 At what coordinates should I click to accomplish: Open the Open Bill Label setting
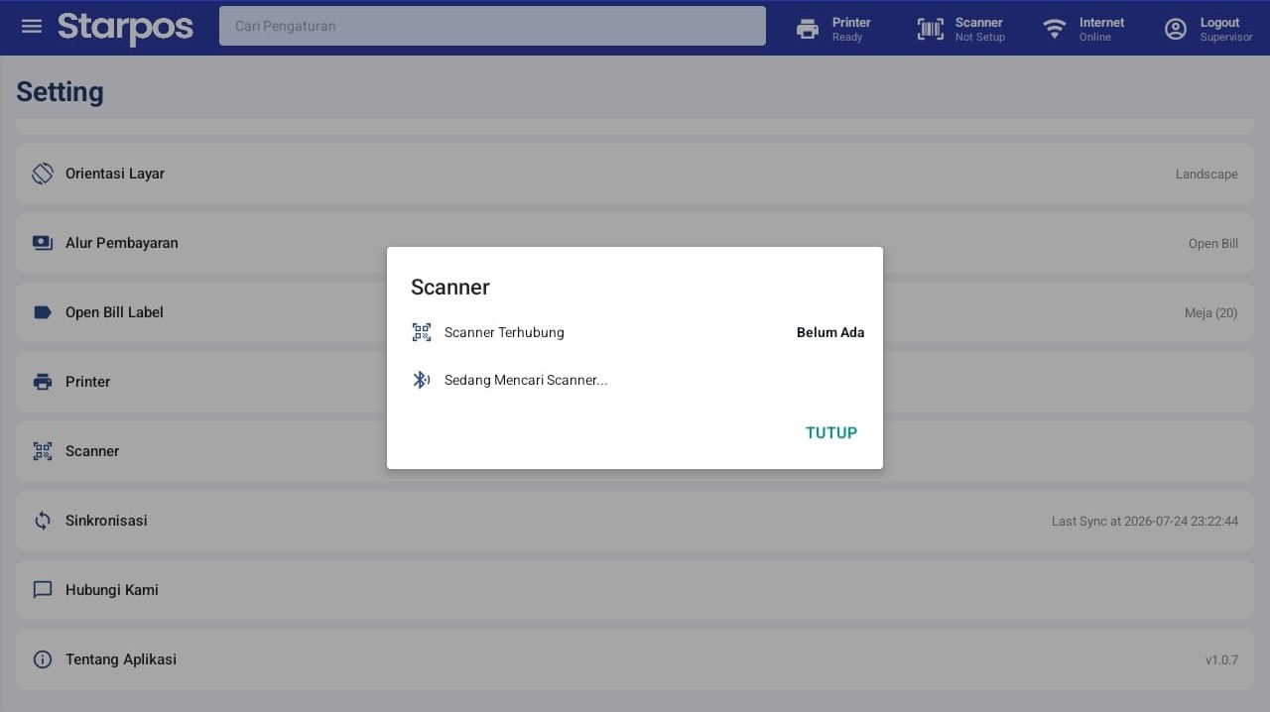635,312
